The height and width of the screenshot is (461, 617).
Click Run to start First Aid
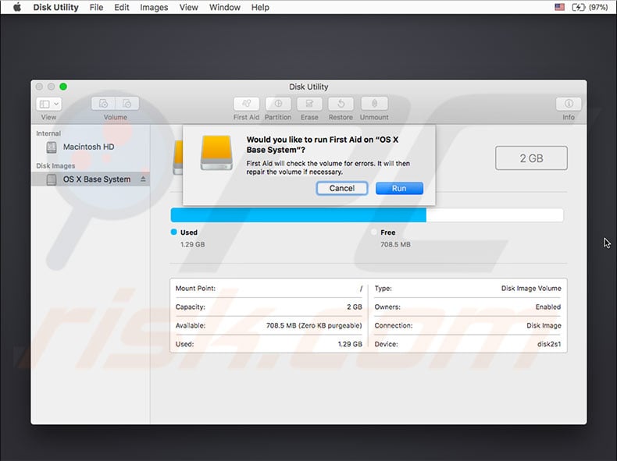coord(399,188)
